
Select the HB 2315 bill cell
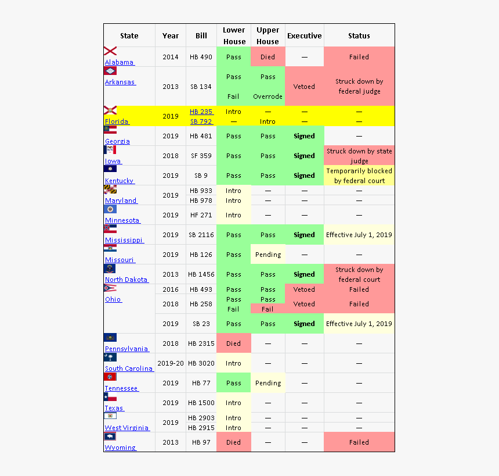point(201,343)
